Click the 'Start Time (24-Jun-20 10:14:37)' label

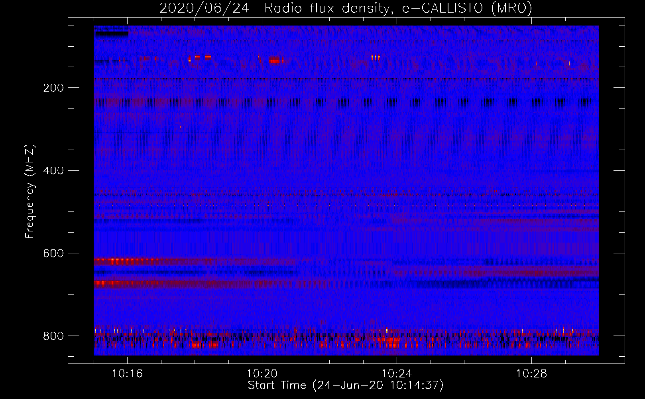pos(346,385)
